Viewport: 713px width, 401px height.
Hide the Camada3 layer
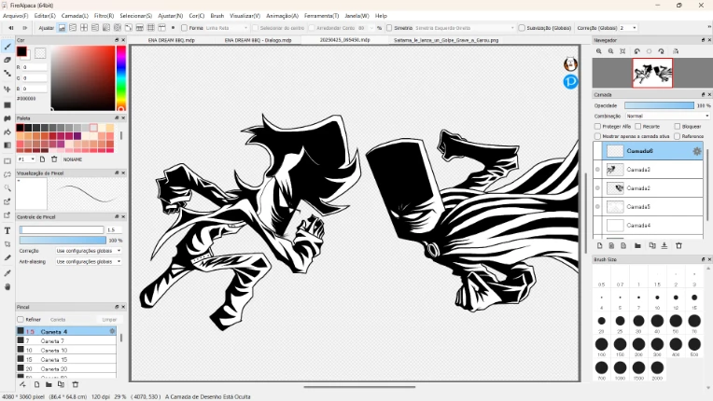(x=597, y=170)
